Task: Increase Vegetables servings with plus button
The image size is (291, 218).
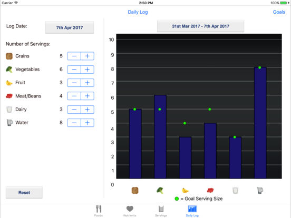Action: (x=88, y=70)
